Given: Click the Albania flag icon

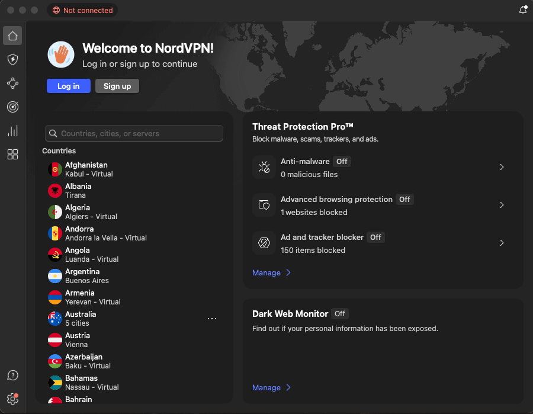Looking at the screenshot, I should 54,191.
